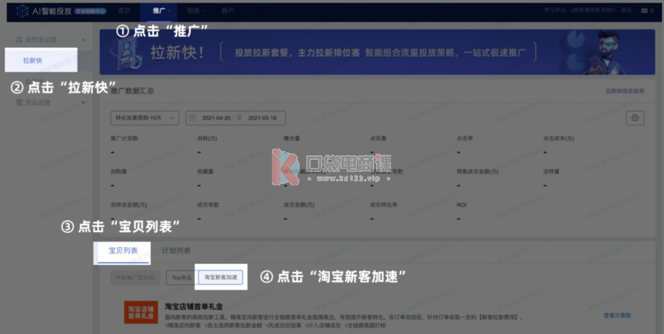The height and width of the screenshot is (334, 664).
Task: Click the end date 2021-05-18 field
Action: tap(262, 118)
